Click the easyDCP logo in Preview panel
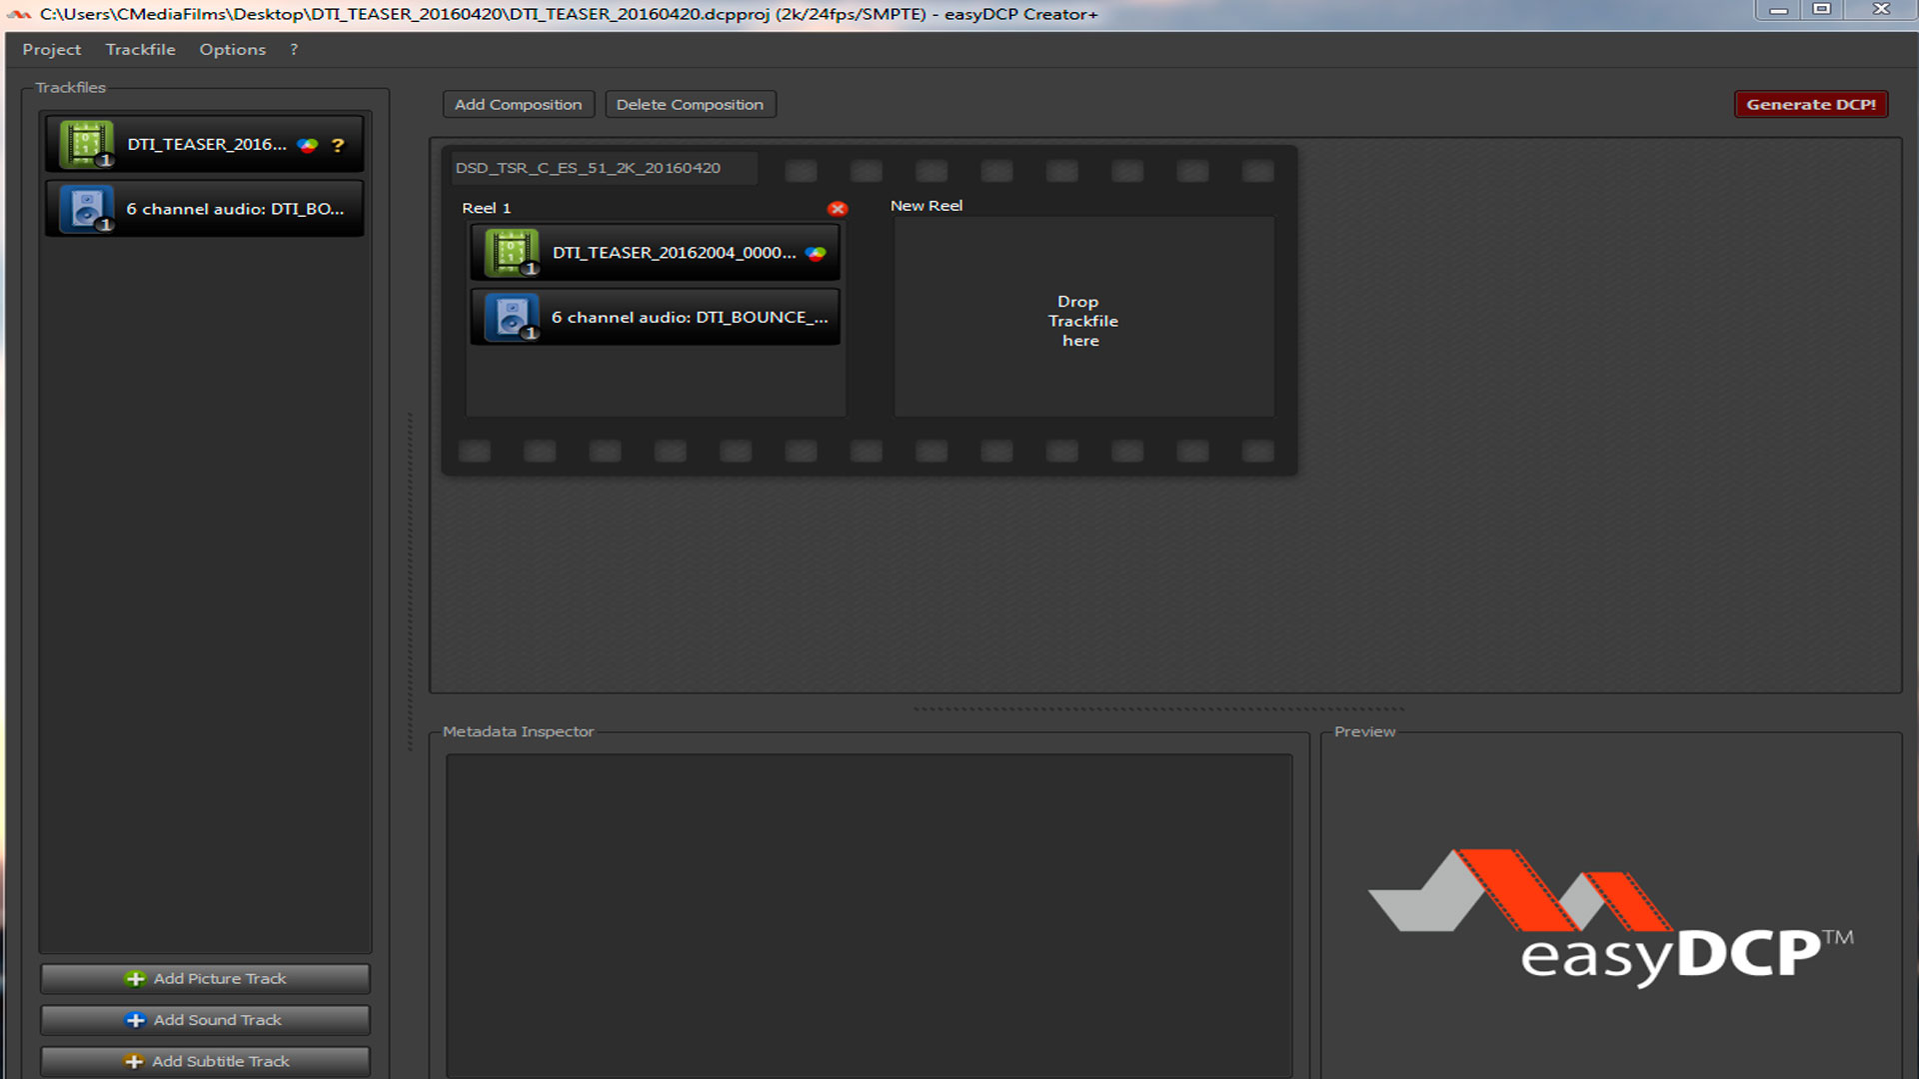 click(x=1610, y=916)
